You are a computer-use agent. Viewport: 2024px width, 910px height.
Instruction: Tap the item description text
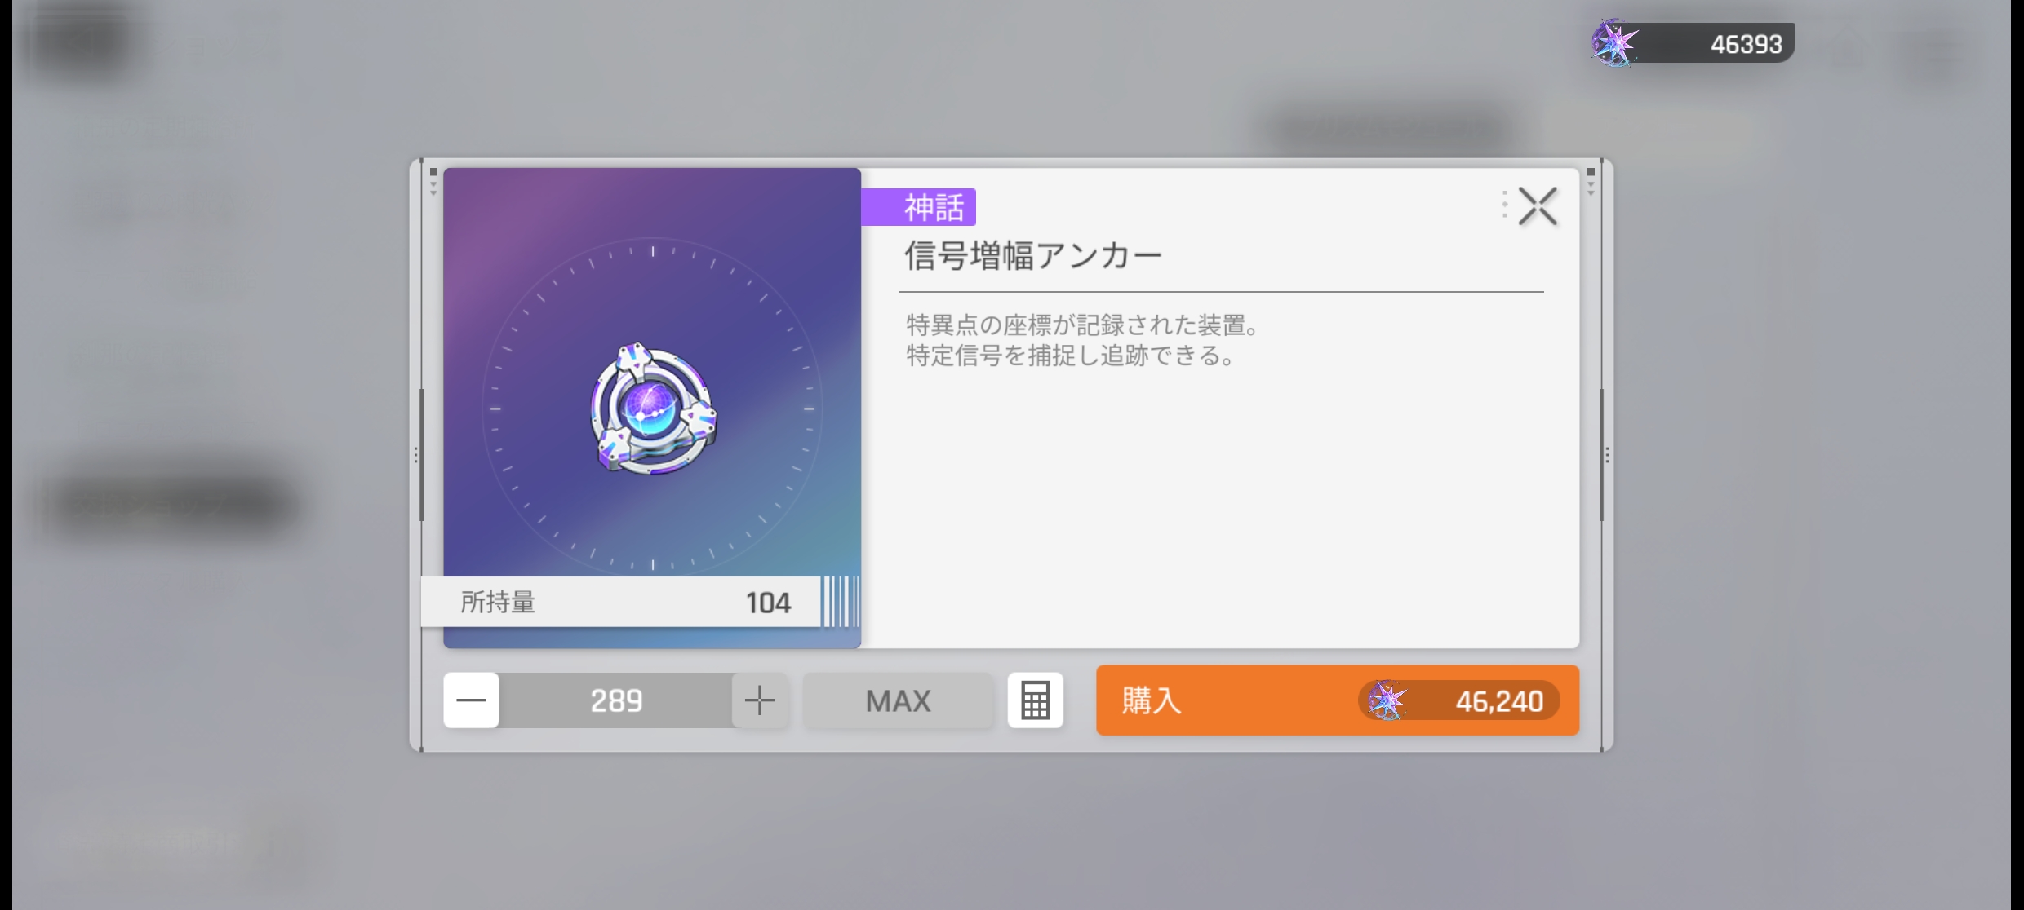pos(1084,340)
